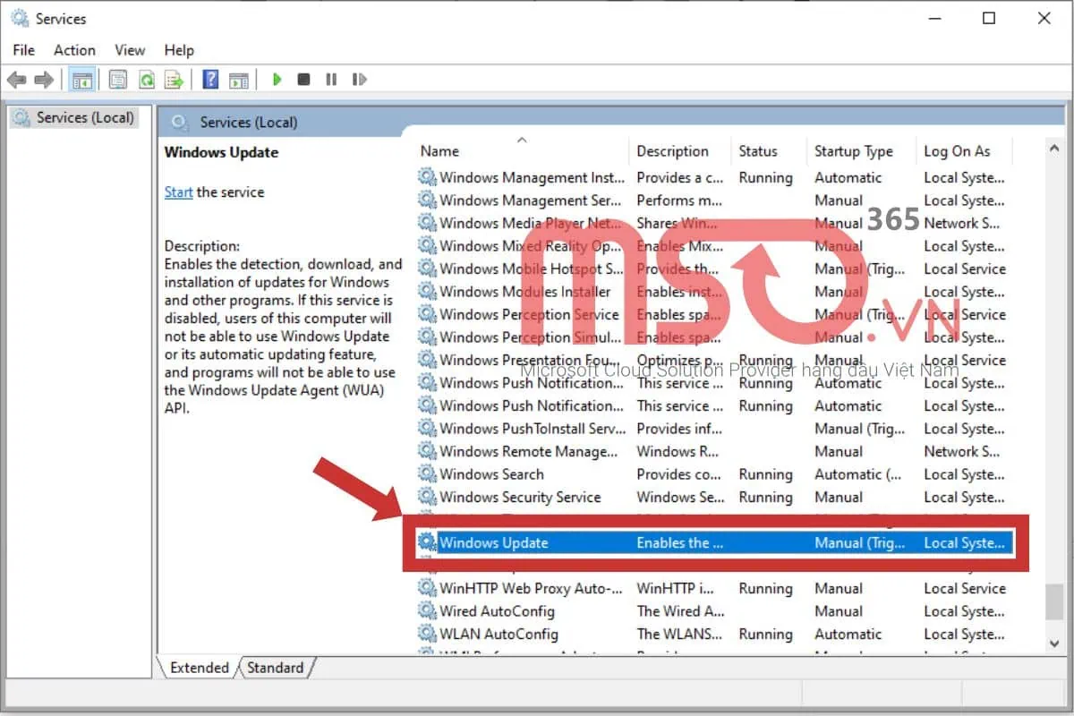Click the Pause Service toolbar icon
Viewport: 1074px width, 716px height.
331,80
